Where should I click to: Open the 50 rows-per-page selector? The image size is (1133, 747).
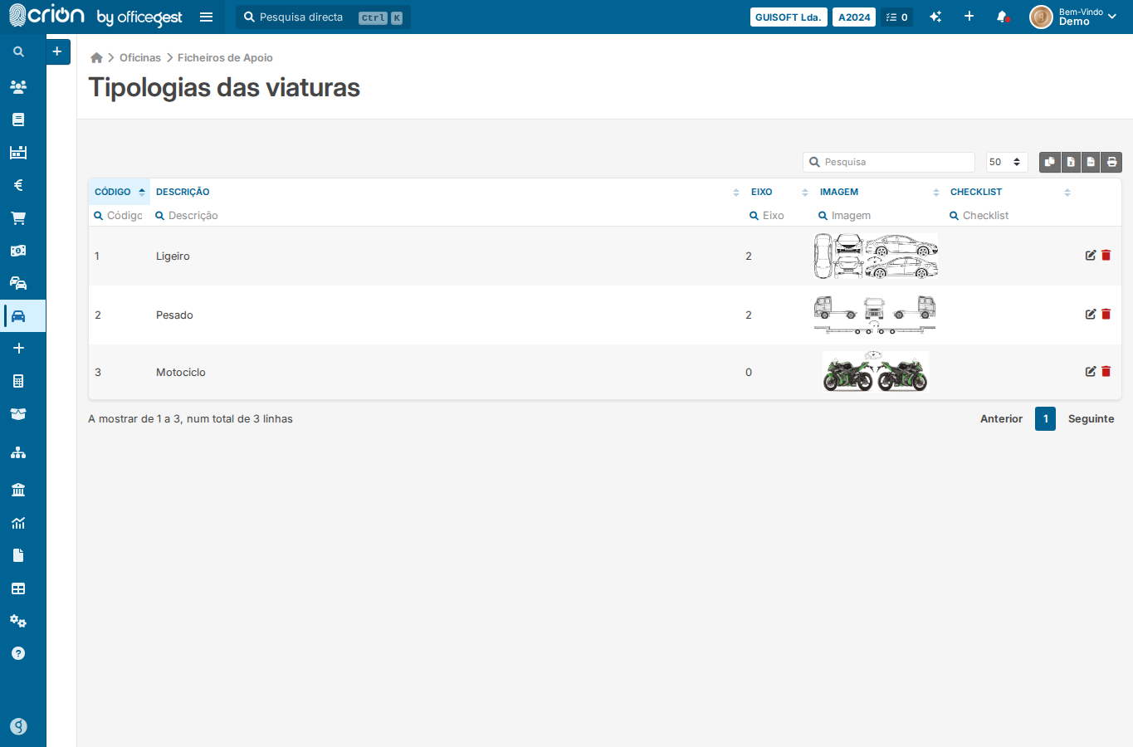(x=1007, y=162)
